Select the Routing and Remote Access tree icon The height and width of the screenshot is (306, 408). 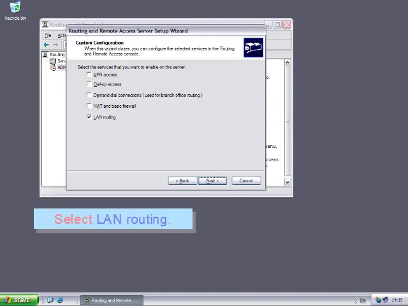(x=45, y=55)
